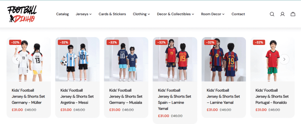Expand the Room Decor dropdown
The height and width of the screenshot is (124, 301).
pyautogui.click(x=213, y=14)
